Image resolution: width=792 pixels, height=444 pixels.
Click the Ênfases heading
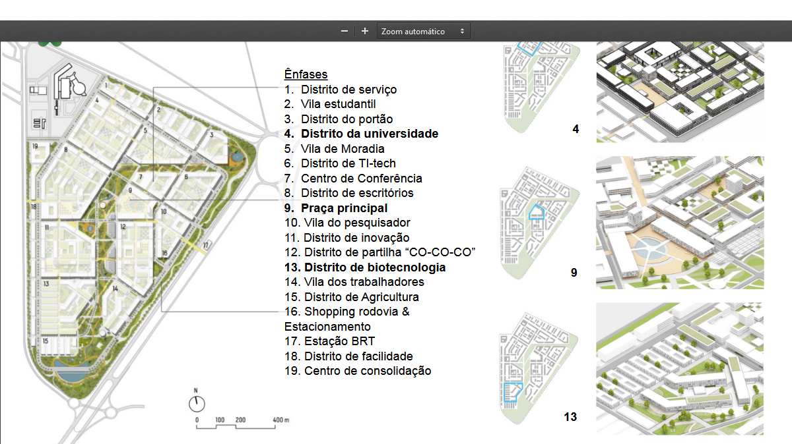pos(306,74)
